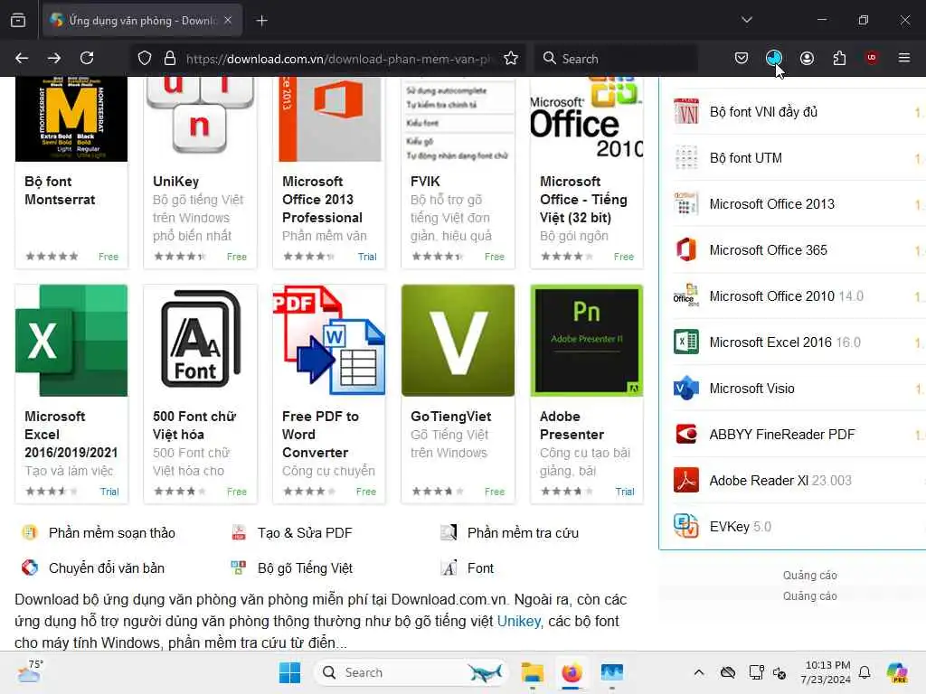Open the weather widget showing 75°
This screenshot has width=926, height=694.
pos(30,671)
